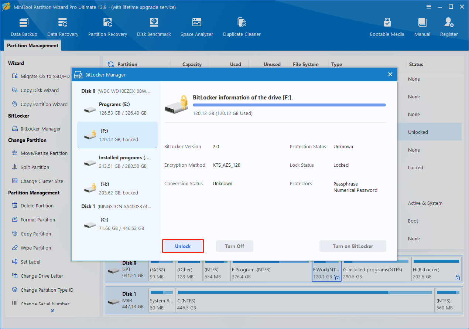
Task: Select Format Partition
Action: tap(33, 220)
